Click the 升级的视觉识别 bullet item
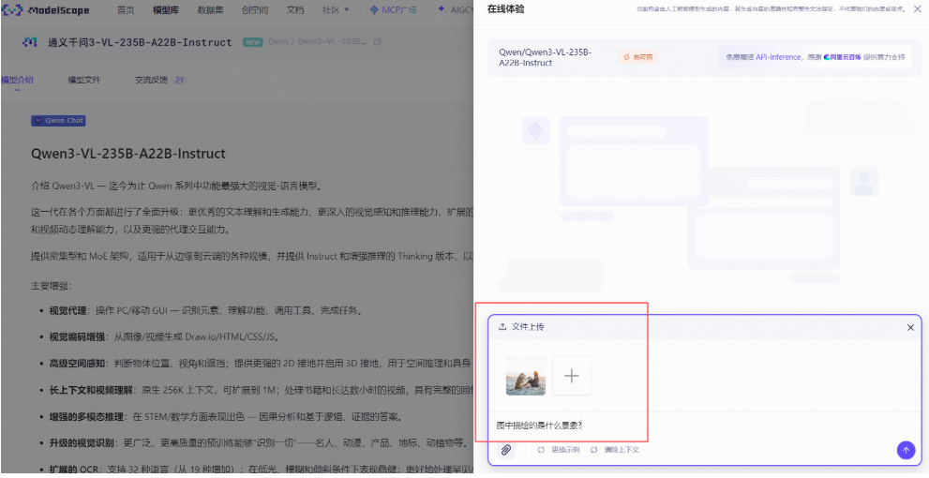 coord(259,443)
